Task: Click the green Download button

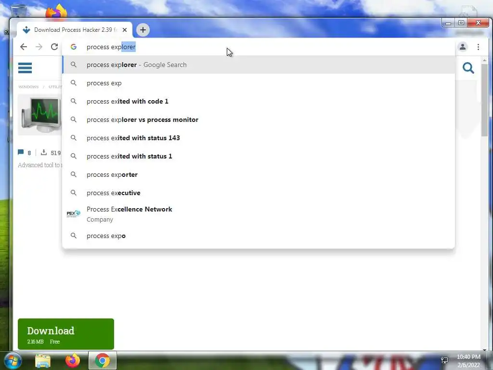Action: click(x=65, y=334)
